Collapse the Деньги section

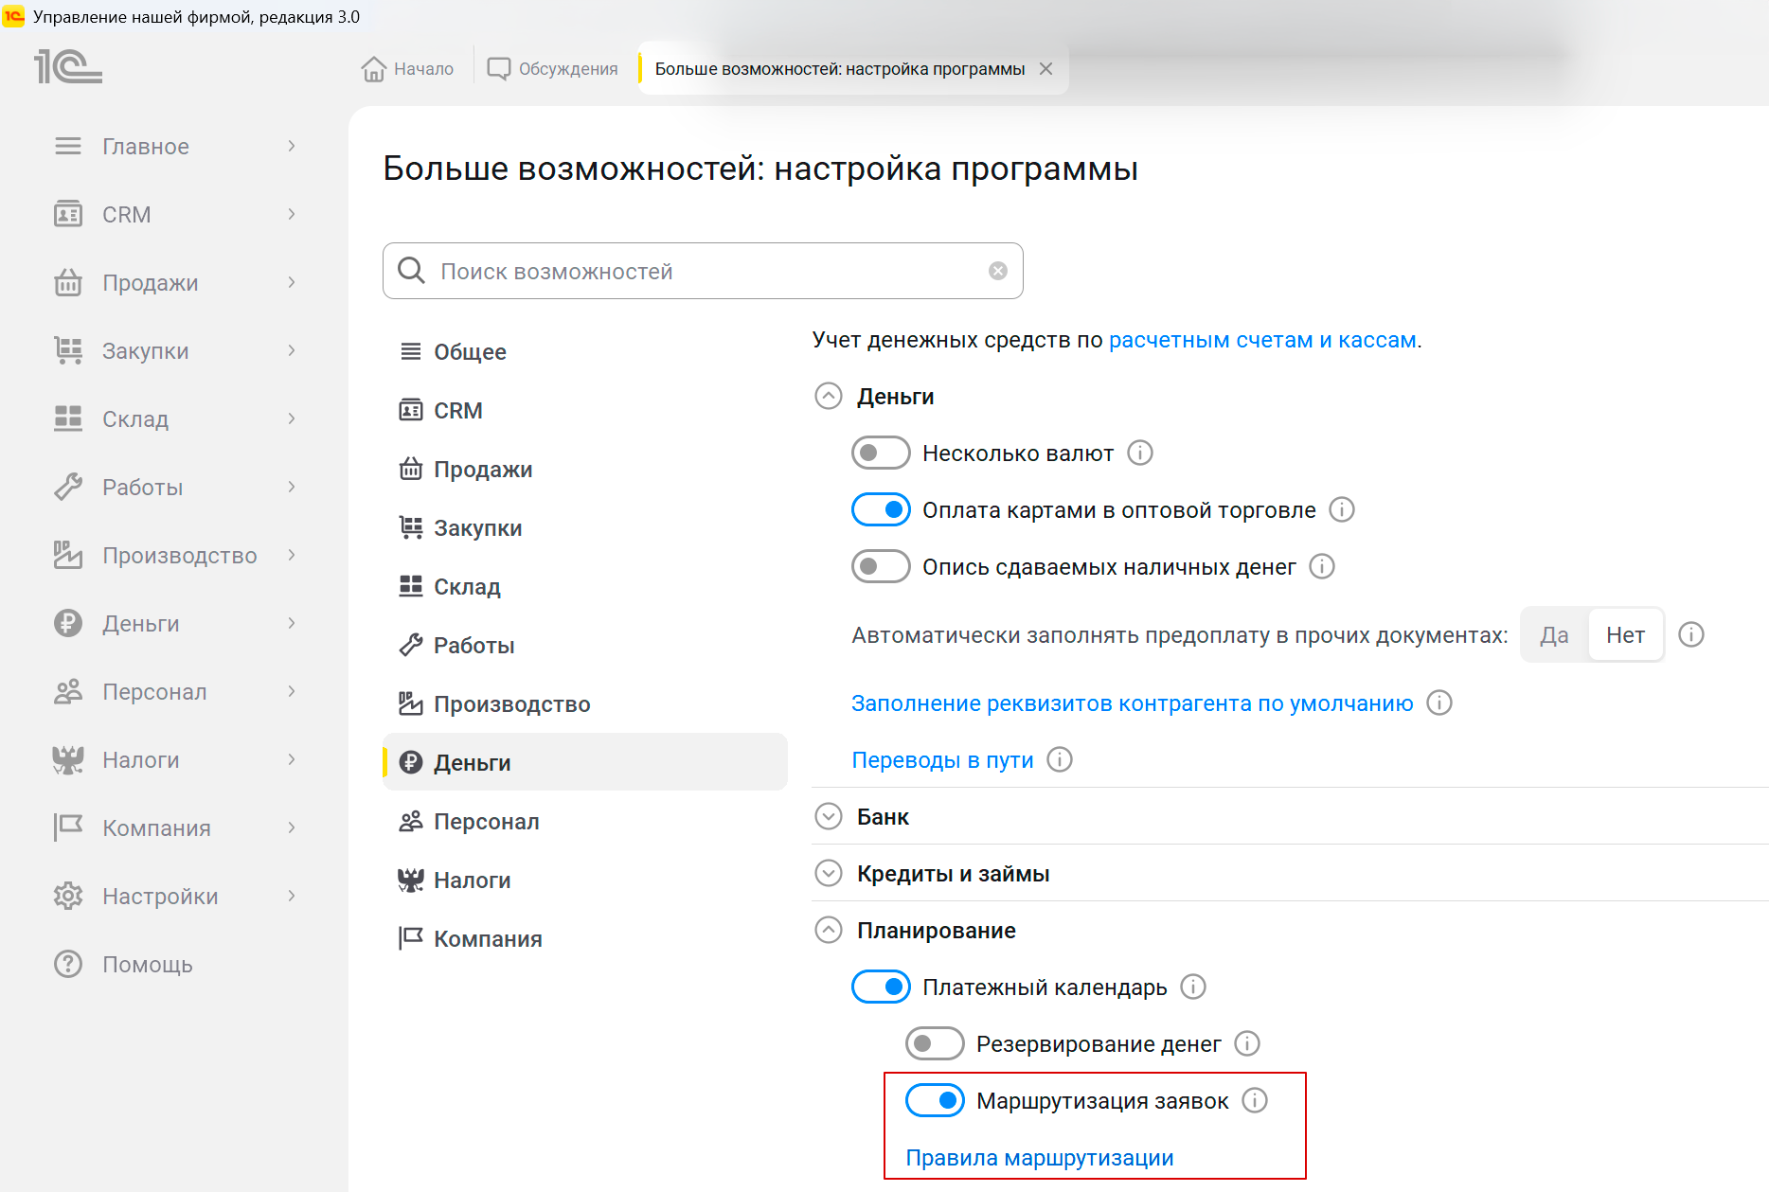pyautogui.click(x=829, y=396)
